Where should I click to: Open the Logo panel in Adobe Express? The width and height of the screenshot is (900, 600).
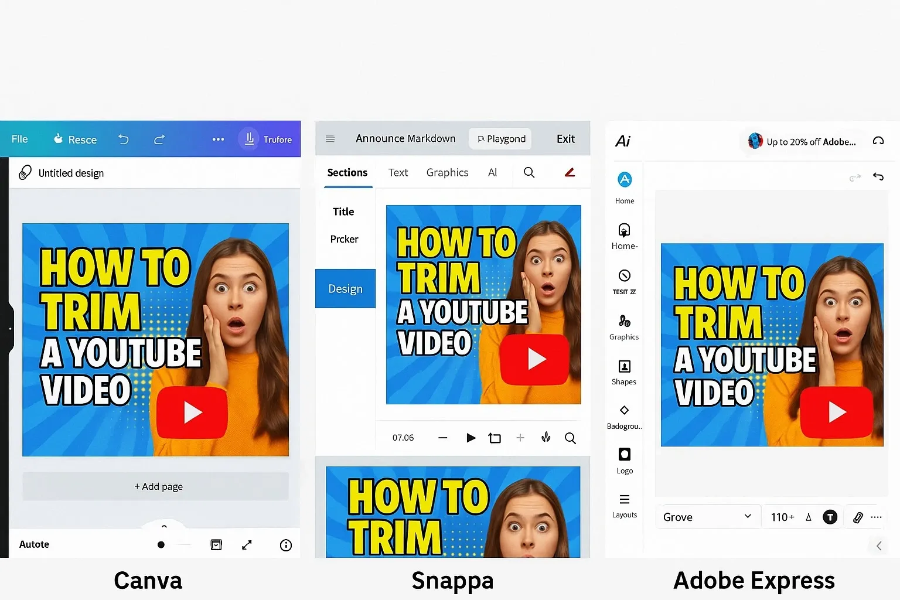coord(623,461)
